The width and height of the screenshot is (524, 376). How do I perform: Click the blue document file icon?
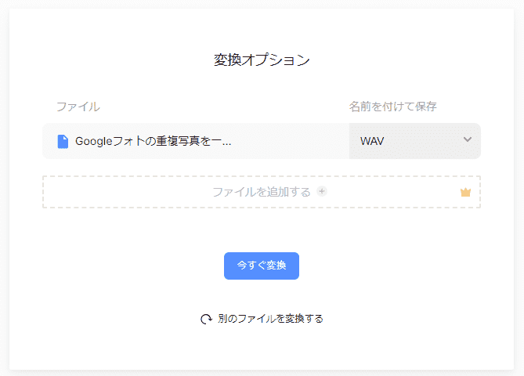[x=63, y=142]
